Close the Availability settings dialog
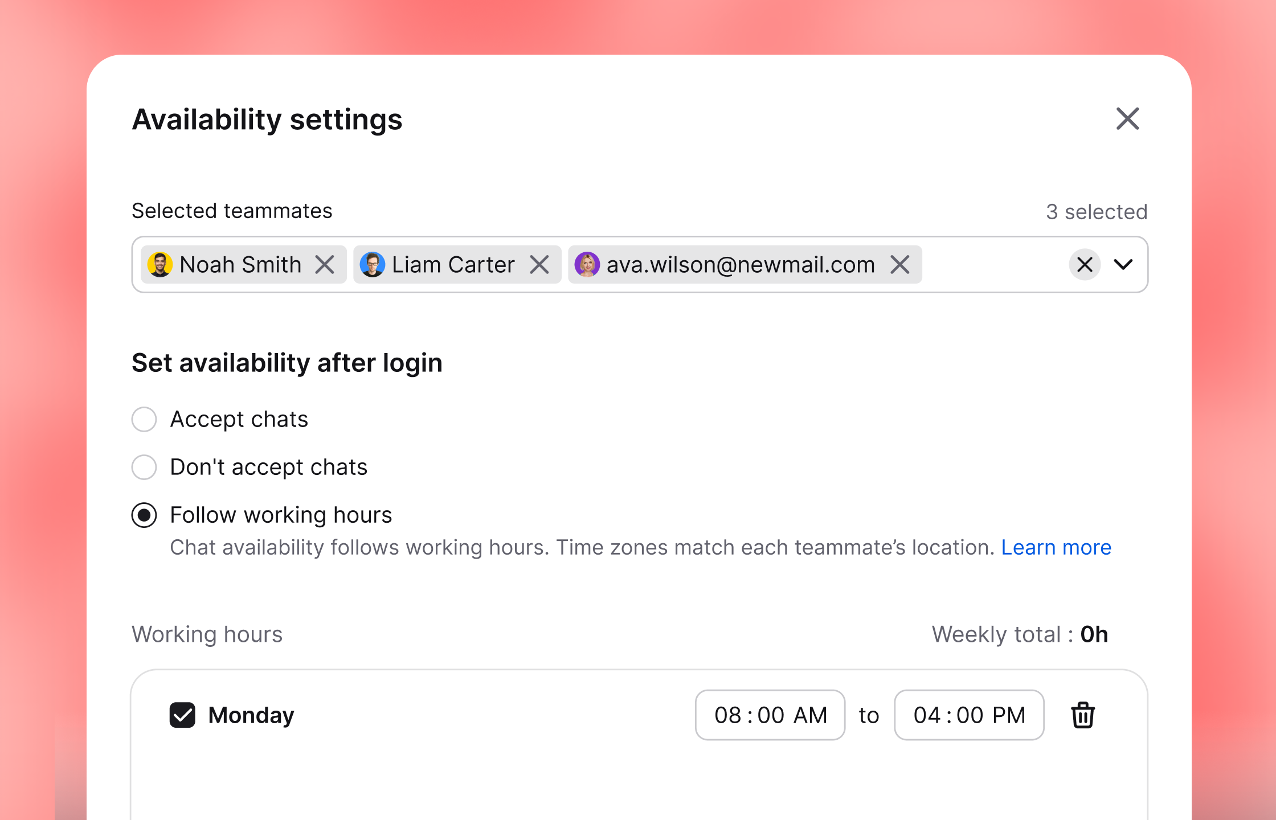 pyautogui.click(x=1127, y=119)
